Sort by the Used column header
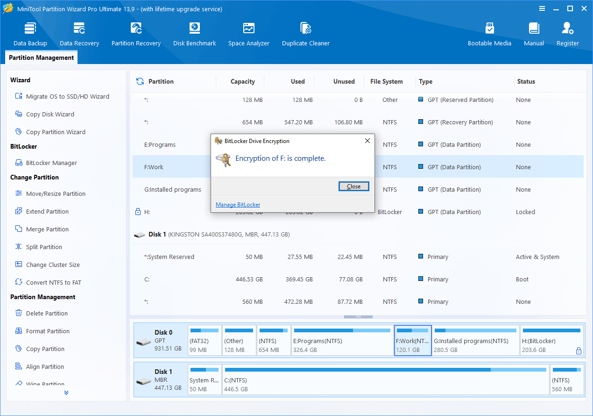593x416 pixels. tap(298, 81)
